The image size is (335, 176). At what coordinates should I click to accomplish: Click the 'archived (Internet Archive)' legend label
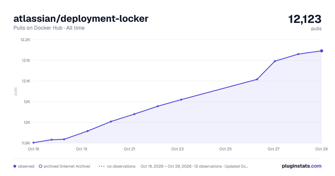tap(67, 166)
